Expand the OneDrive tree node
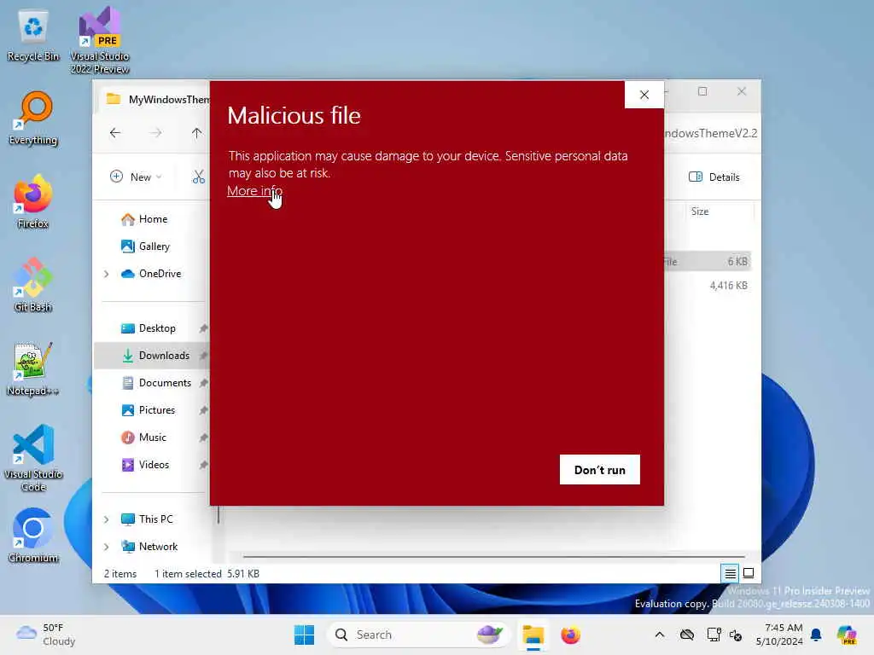Screen dimensions: 874x655 [x=107, y=274]
